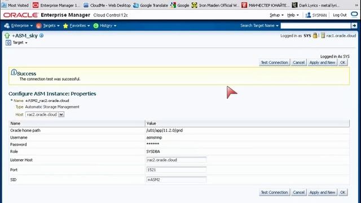Screen dimensions: 361x203
Task: Open the Dark Lyrics bookmark
Action: pos(315,5)
